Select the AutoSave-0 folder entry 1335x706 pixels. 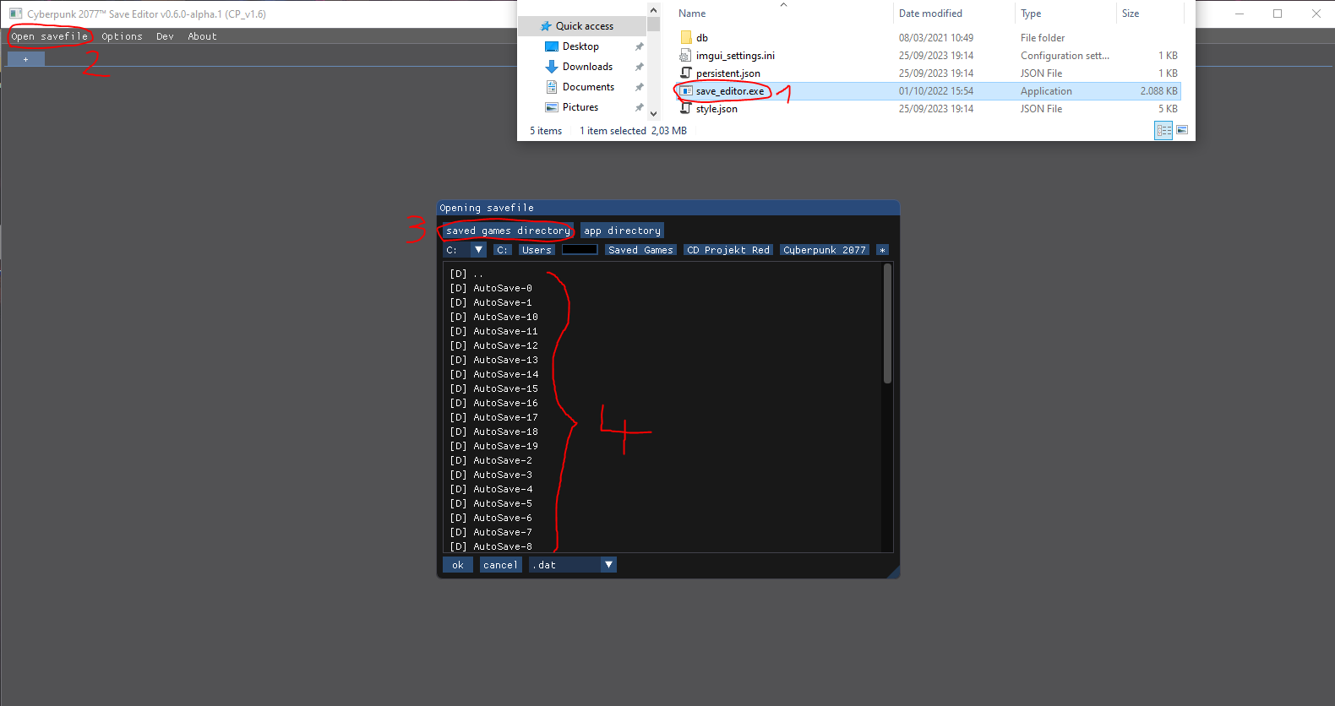[x=663, y=288]
